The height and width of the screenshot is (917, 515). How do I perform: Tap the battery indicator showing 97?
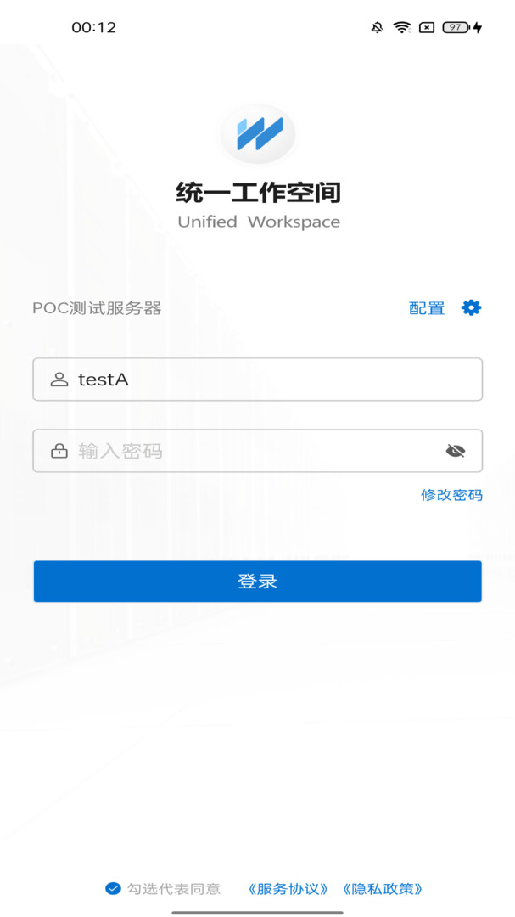point(456,27)
